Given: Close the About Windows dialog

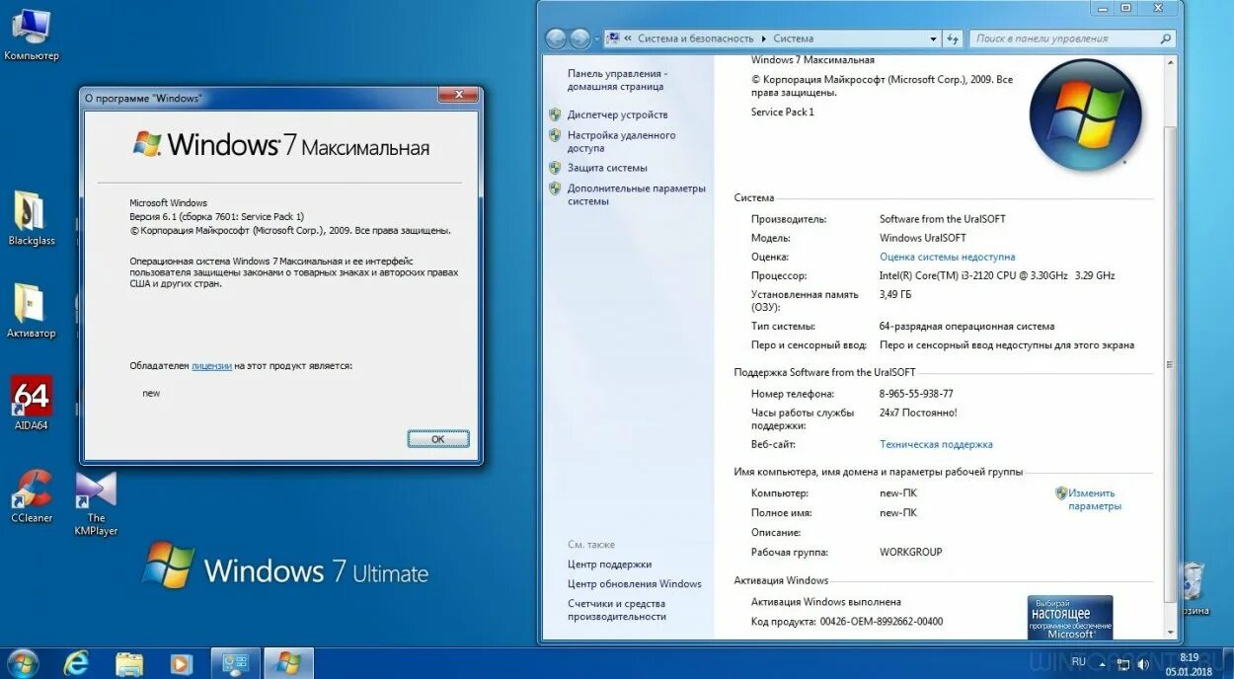Looking at the screenshot, I should click(x=458, y=96).
